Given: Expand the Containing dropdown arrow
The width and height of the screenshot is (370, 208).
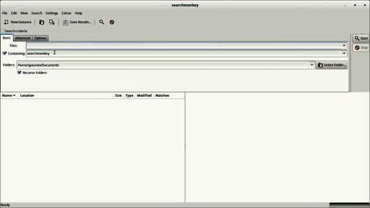Looking at the screenshot, I should point(344,54).
